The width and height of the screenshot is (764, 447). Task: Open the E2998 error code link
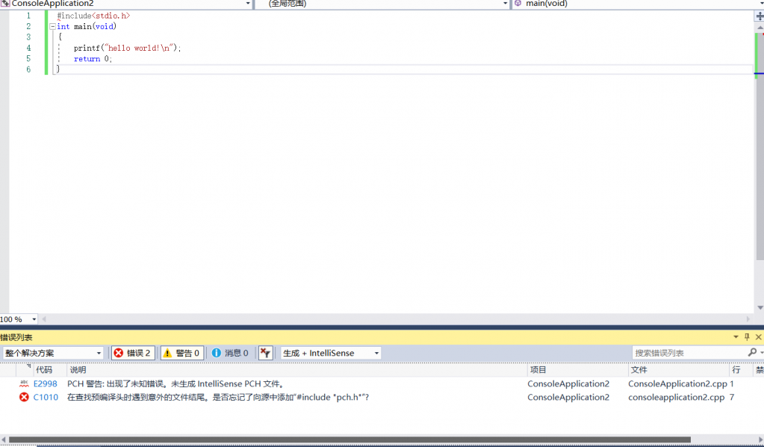click(46, 383)
